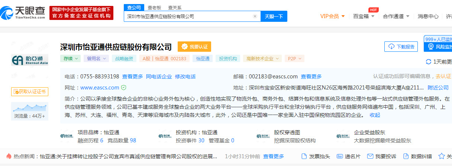Viewport: 452px width, 166px height.
Task: Click the 天眼一下 search button
Action: [x=274, y=16]
